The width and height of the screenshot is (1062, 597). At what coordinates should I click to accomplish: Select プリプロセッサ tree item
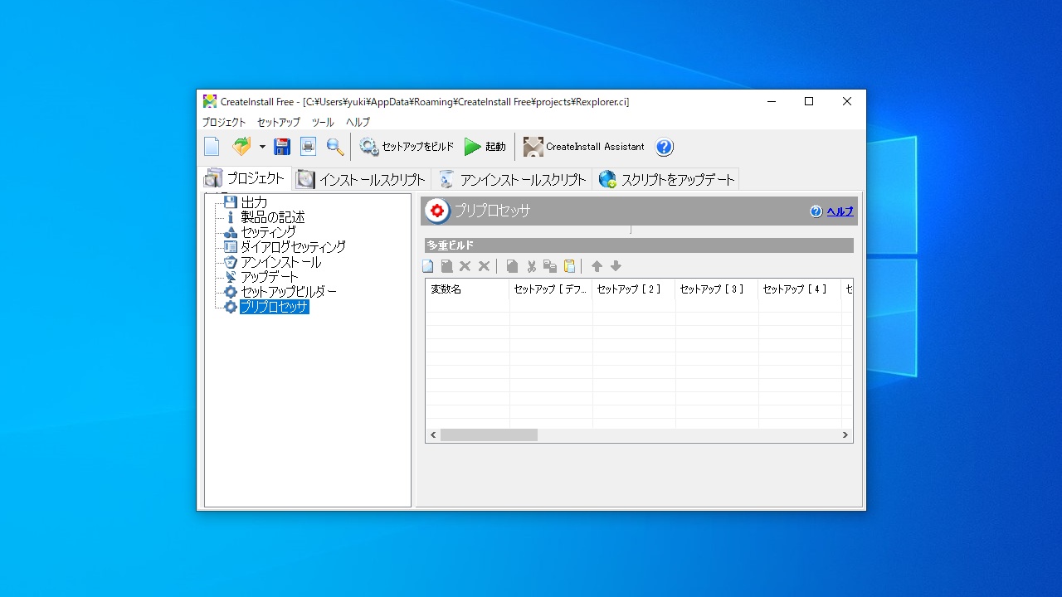click(275, 307)
